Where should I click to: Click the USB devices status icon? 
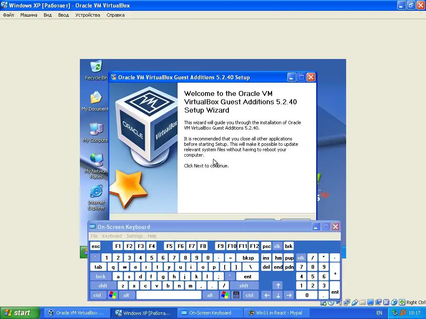[x=355, y=302]
